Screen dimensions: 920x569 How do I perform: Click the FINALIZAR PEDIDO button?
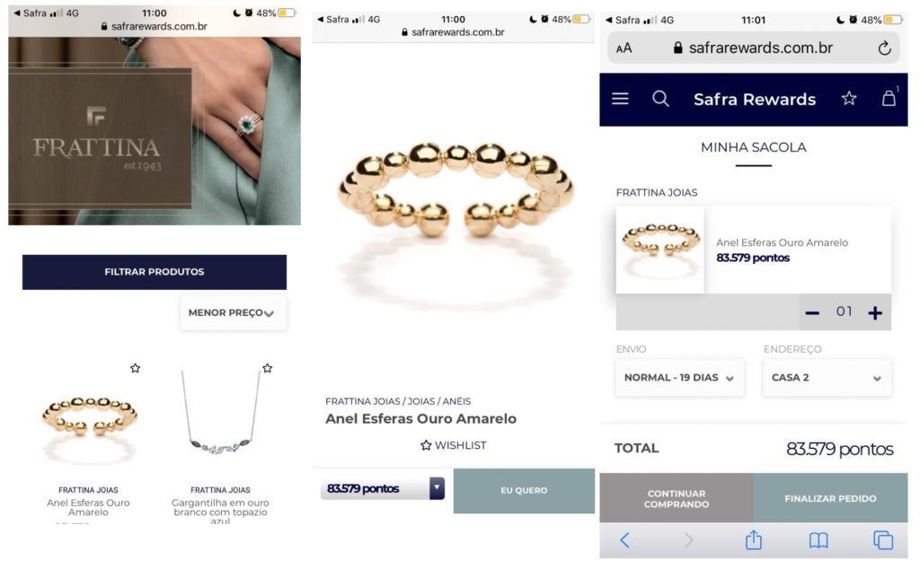click(830, 498)
